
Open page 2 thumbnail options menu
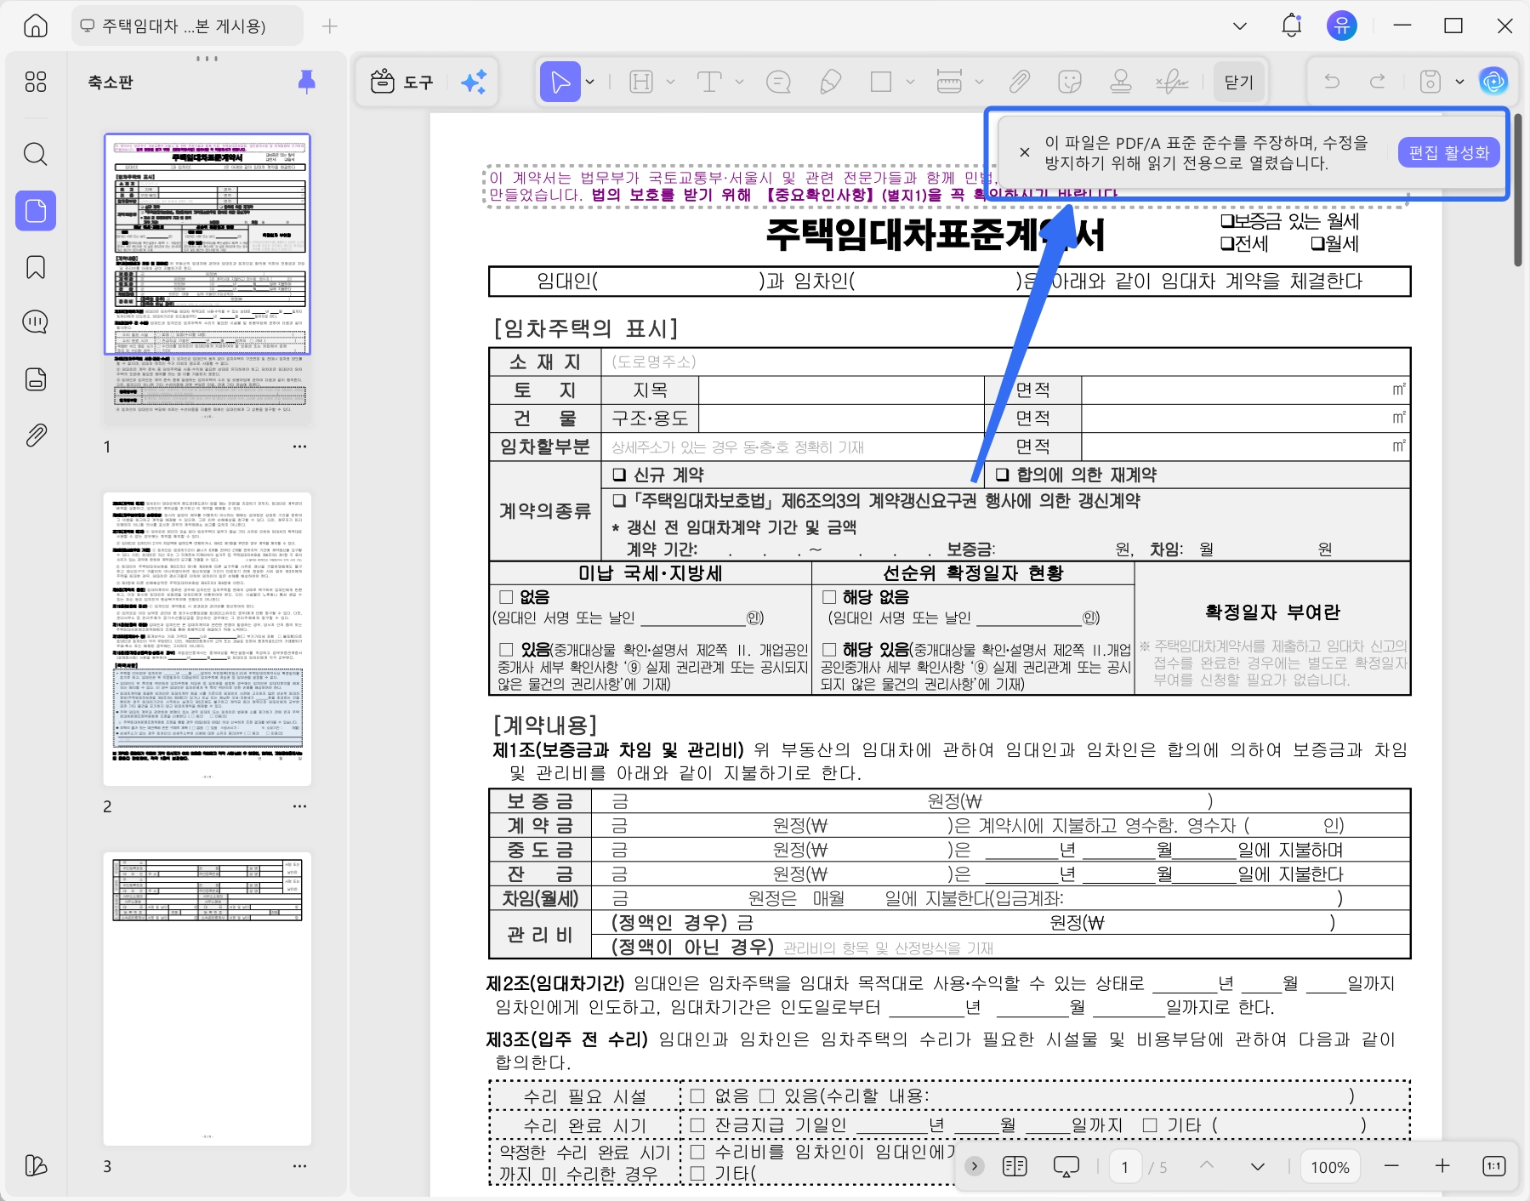coord(299,806)
